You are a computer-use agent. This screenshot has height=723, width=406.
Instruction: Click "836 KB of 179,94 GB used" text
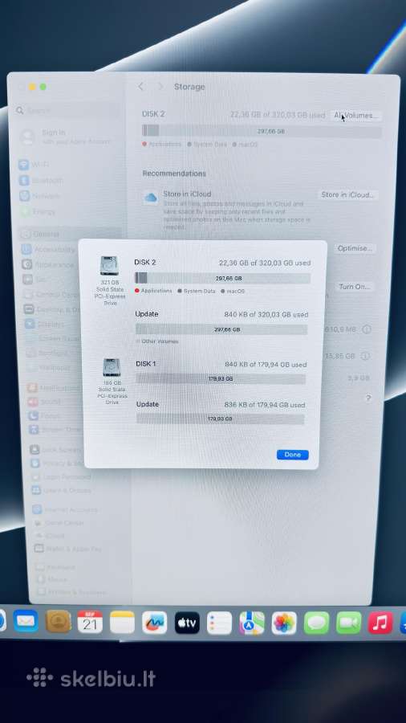tap(265, 405)
